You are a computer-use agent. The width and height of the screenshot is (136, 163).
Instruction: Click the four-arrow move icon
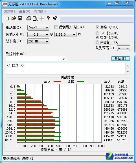click(41, 19)
